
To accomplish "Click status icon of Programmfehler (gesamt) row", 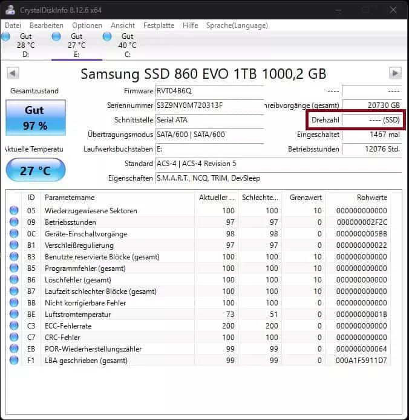I will 14,268.
